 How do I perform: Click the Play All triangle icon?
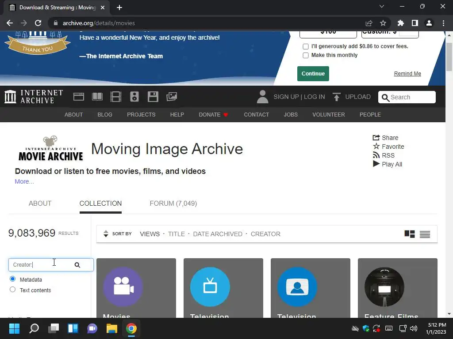point(376,164)
